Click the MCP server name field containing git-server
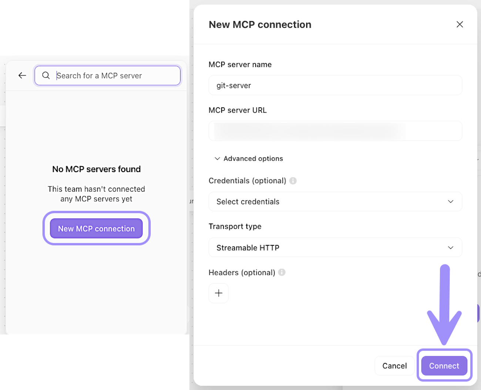Viewport: 481px width, 390px height. (x=335, y=85)
